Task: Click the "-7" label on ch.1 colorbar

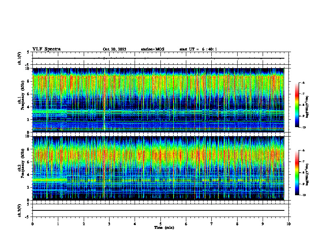Action: [303, 94]
